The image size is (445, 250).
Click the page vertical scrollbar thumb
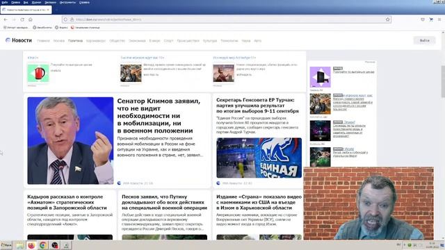[x=443, y=81]
